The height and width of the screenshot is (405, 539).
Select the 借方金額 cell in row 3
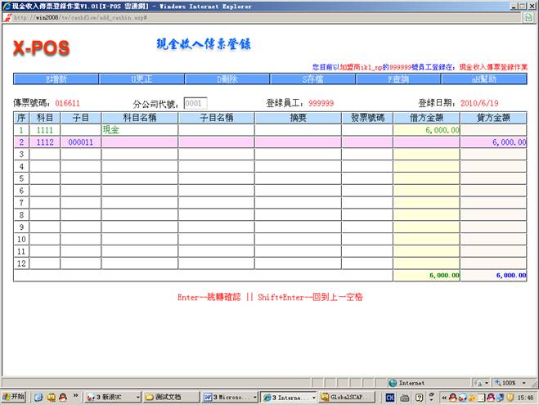pos(426,154)
